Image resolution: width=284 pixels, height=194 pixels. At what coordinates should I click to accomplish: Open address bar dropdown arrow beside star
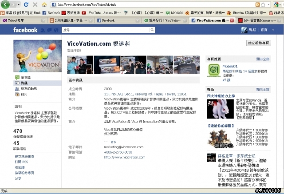point(268,4)
